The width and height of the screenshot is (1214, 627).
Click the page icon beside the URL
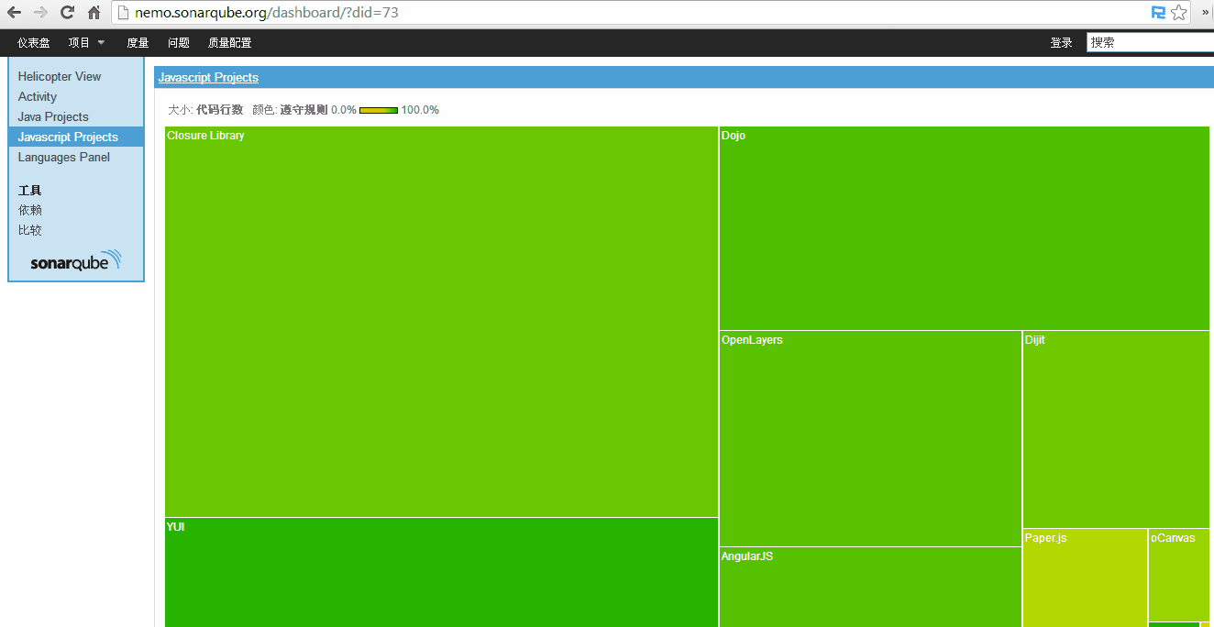pos(123,13)
